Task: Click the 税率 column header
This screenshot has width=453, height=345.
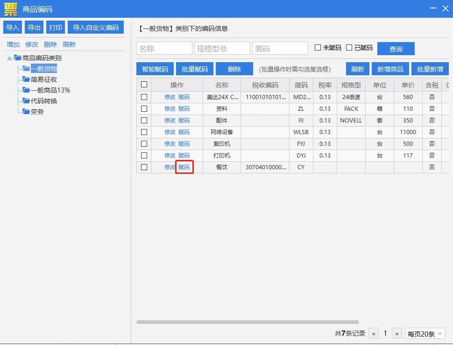Action: (325, 85)
